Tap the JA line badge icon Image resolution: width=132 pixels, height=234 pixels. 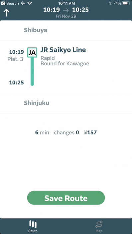[x=32, y=52]
